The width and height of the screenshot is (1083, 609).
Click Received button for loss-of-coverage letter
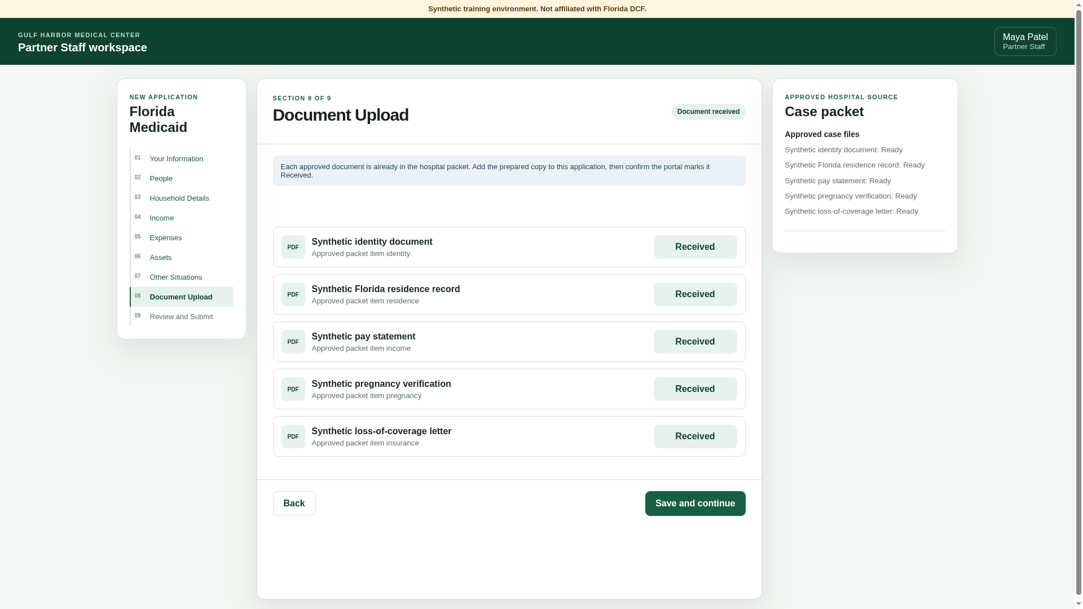coord(695,436)
